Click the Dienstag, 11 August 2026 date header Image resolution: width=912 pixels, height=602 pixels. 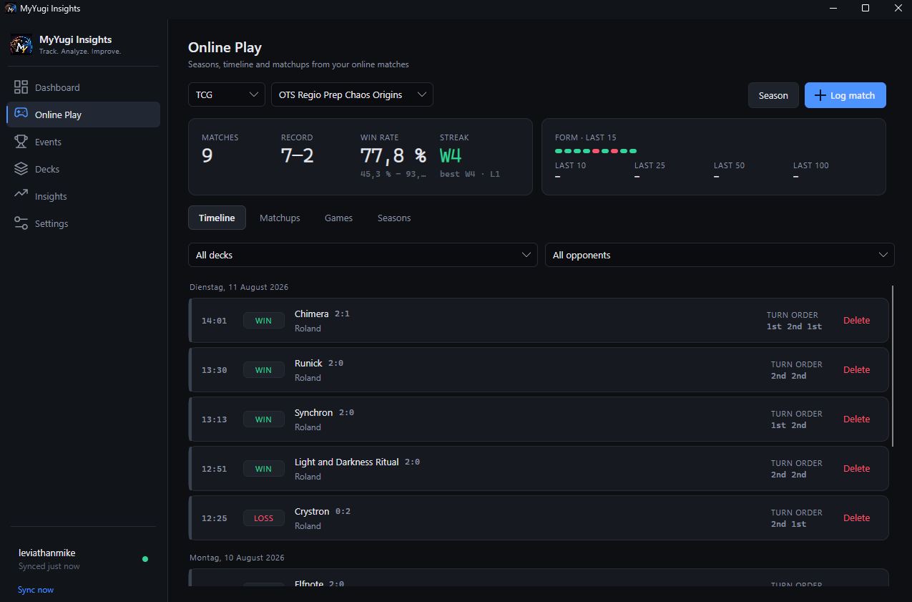[x=239, y=287]
